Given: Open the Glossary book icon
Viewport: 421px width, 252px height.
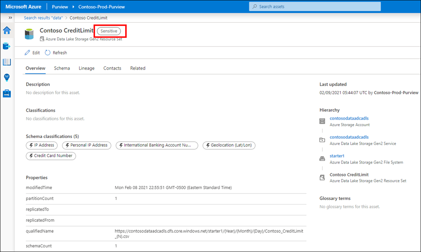Looking at the screenshot, I should pyautogui.click(x=6, y=62).
